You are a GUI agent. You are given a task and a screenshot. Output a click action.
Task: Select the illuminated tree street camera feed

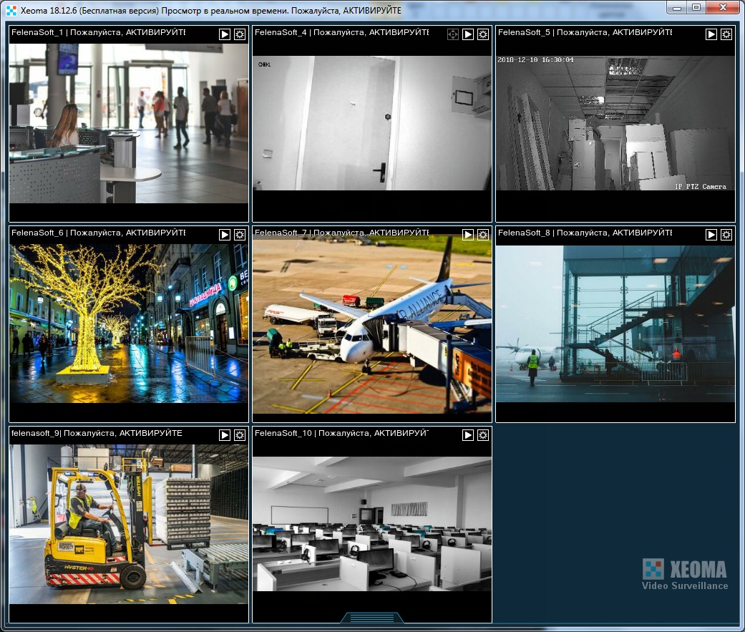[129, 324]
